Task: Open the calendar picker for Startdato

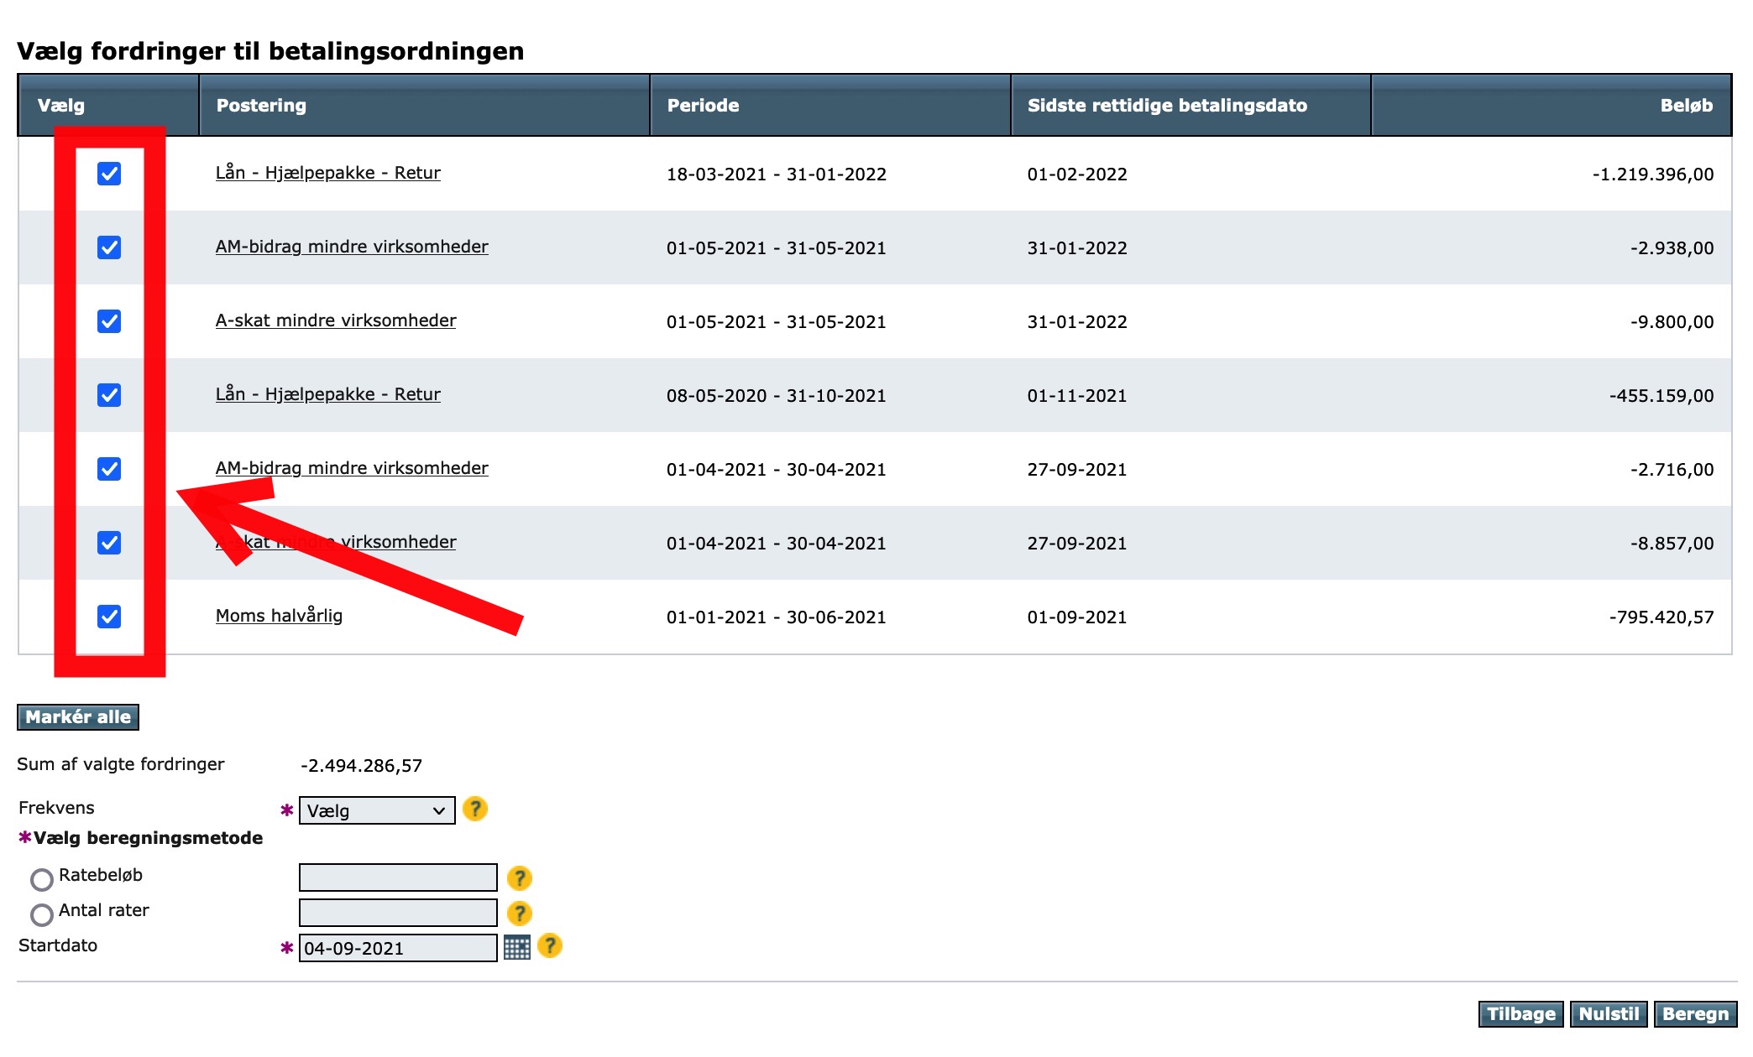Action: point(516,948)
